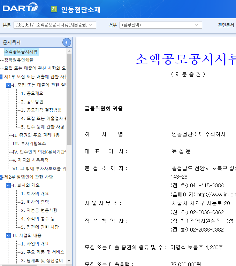Screen dimensions: 236x266
Task: Go to 4. 주식의 총수 등
Action: [38, 219]
